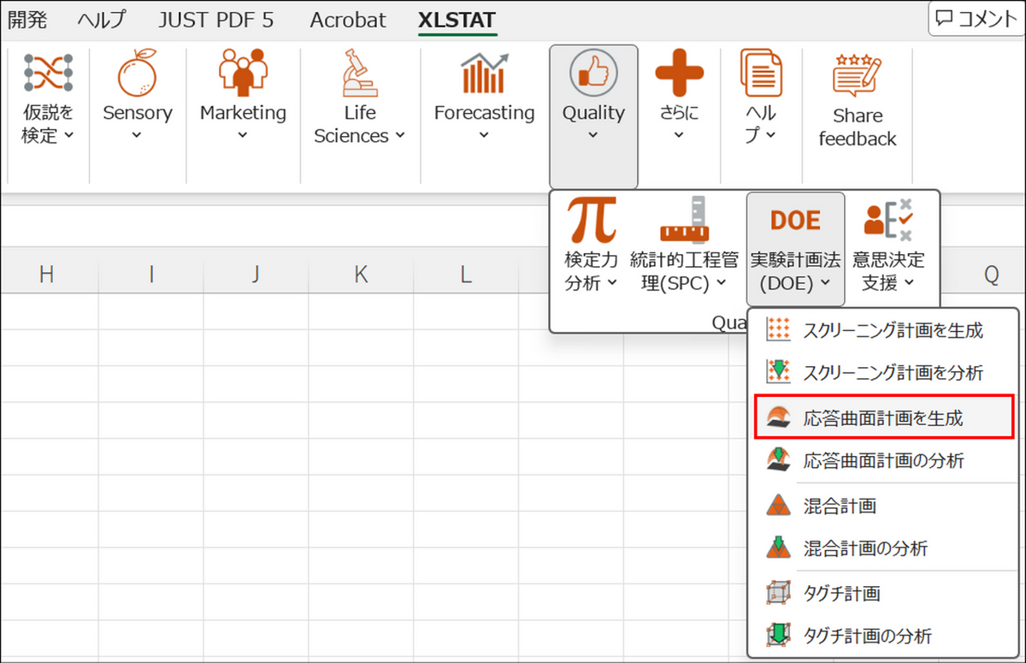Choose 応答曲面計画の分析 menu entry
Image resolution: width=1026 pixels, height=663 pixels.
pyautogui.click(x=884, y=460)
